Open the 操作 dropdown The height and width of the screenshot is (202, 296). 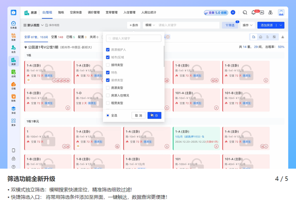click(x=248, y=25)
